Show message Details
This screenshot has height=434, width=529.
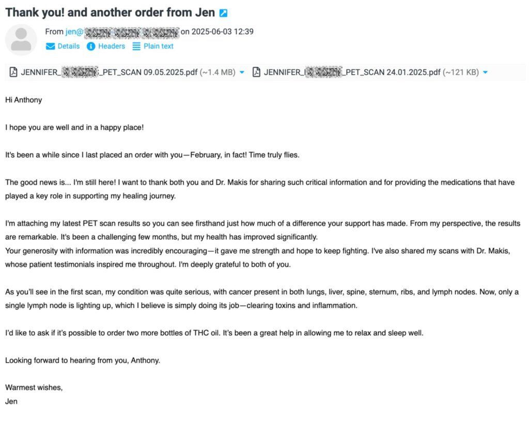point(63,46)
